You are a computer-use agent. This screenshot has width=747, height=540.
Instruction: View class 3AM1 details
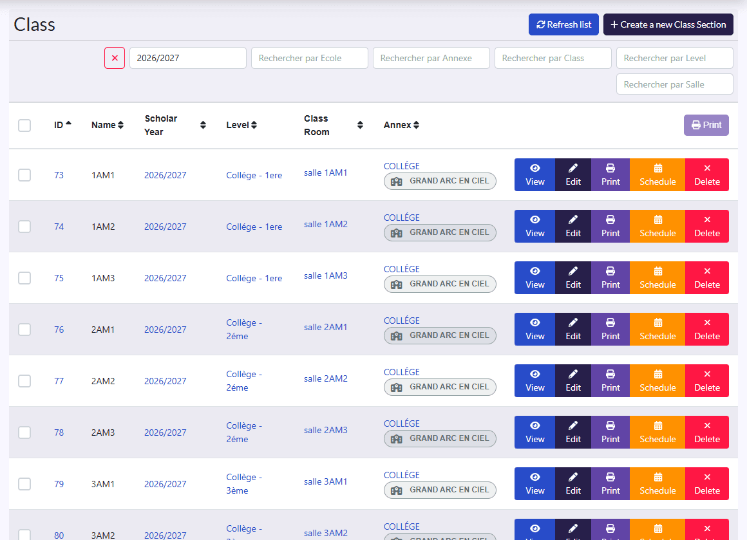click(x=535, y=483)
